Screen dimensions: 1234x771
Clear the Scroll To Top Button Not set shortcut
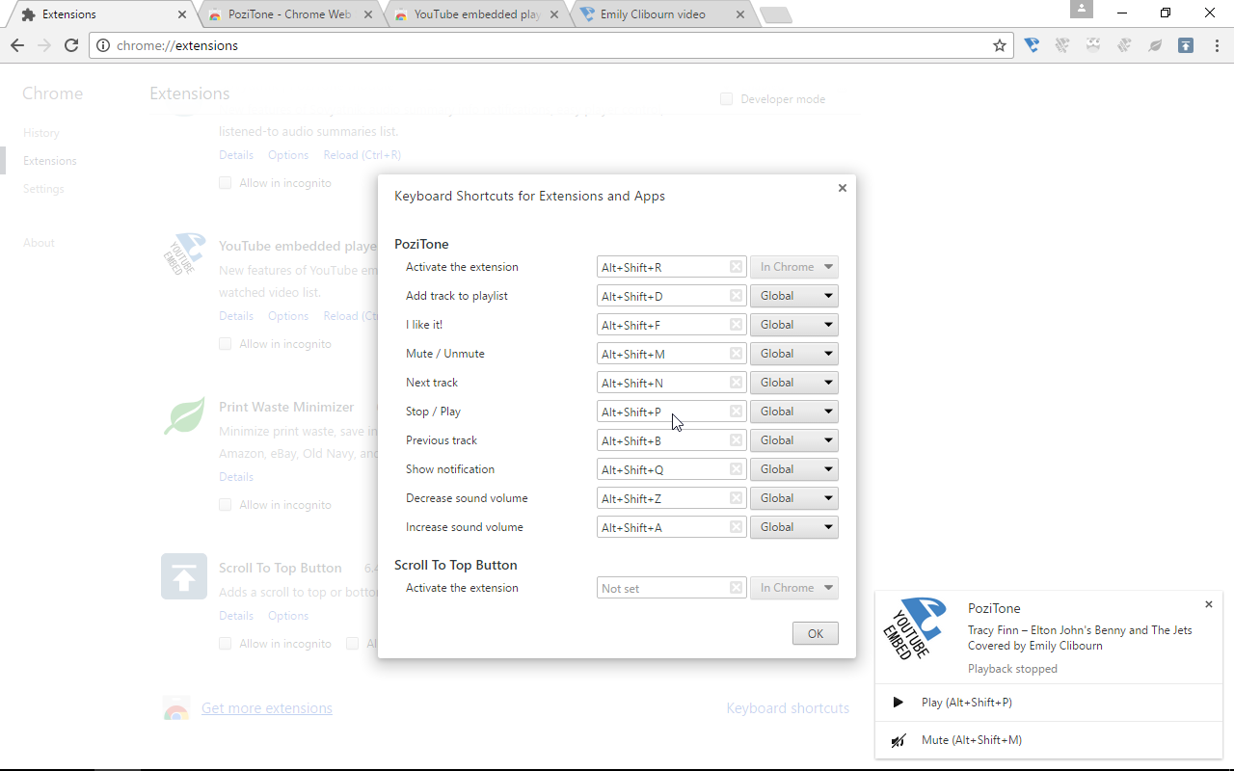pyautogui.click(x=737, y=588)
